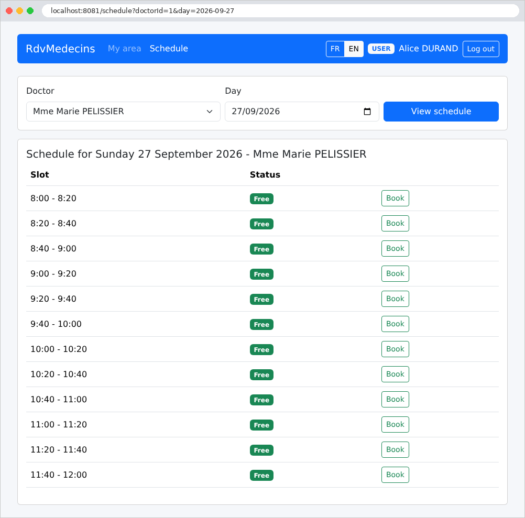
Task: Book the 8:40 - 9:00 slot
Action: coord(395,248)
